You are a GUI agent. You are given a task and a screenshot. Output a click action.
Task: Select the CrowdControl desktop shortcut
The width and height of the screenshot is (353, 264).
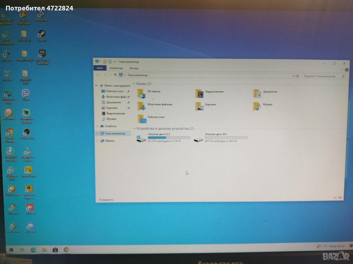click(28, 172)
